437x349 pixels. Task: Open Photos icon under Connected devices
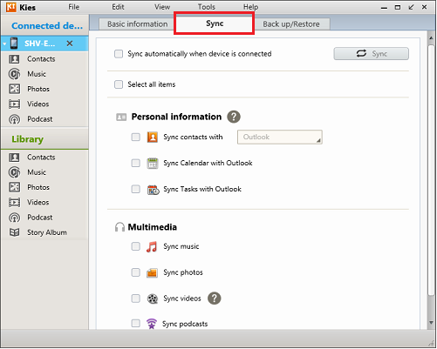[14, 89]
